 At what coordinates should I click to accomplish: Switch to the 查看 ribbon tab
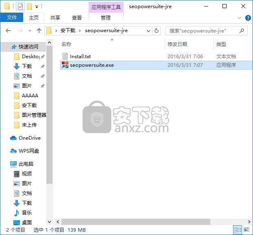pos(77,18)
